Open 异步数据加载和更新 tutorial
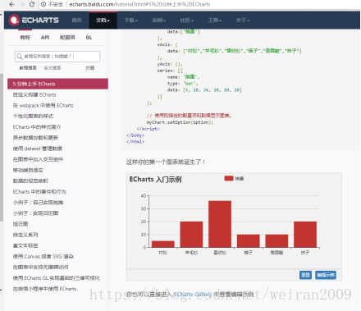The width and height of the screenshot is (361, 311). (x=35, y=138)
